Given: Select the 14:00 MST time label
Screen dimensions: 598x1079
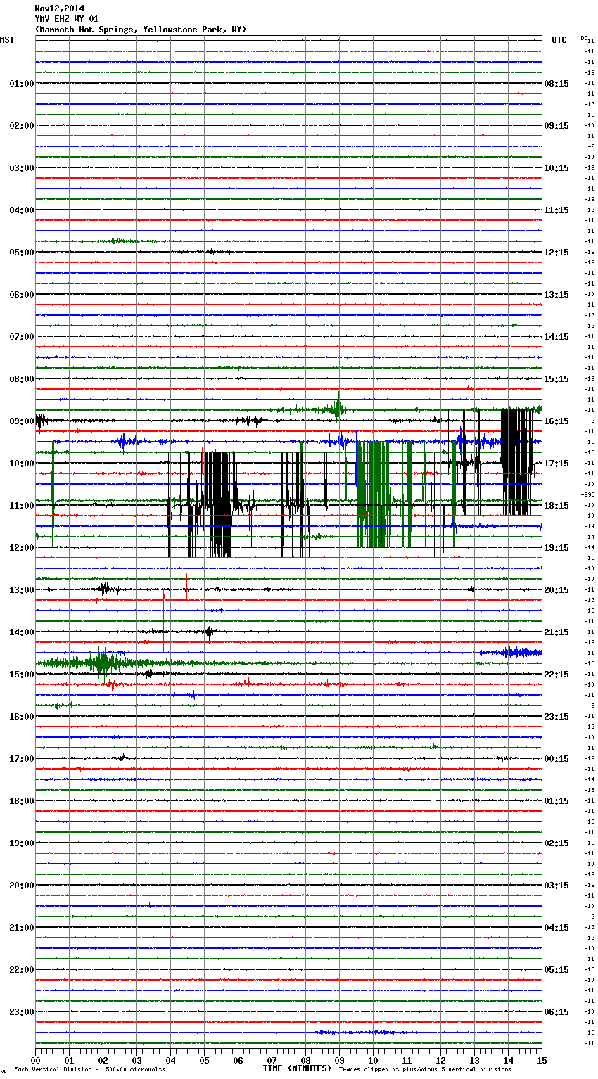Looking at the screenshot, I should coord(21,632).
